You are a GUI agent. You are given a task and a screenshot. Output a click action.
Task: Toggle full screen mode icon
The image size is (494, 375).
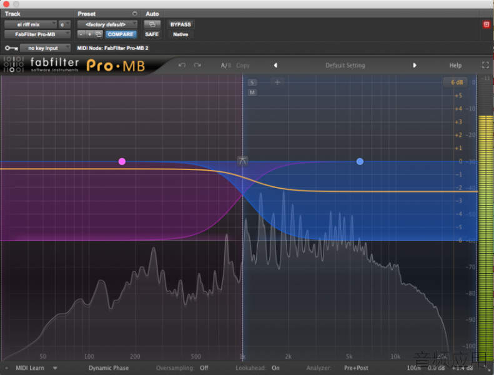click(485, 65)
